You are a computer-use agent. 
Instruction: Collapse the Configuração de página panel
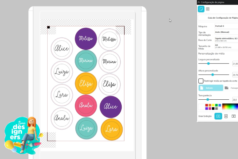click(199, 2)
